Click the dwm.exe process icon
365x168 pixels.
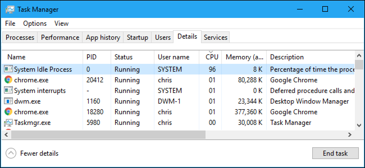(x=8, y=101)
